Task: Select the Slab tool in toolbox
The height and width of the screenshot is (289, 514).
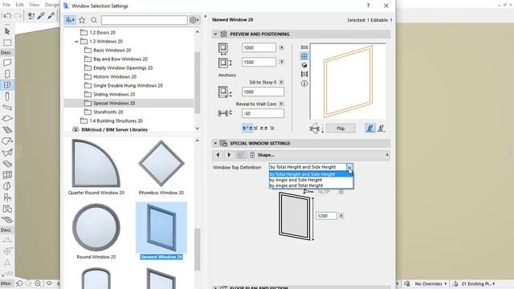Action: [x=7, y=119]
